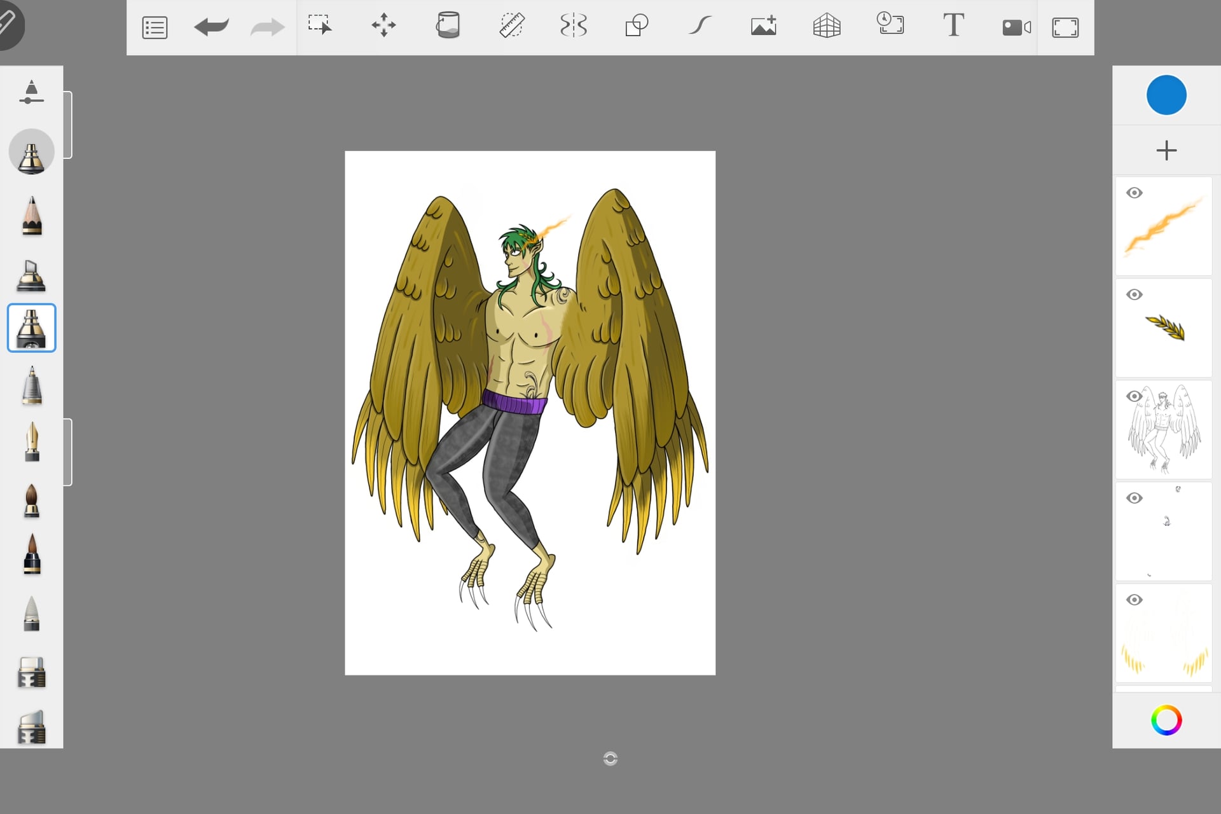Open the blue current color puck
1221x814 pixels.
click(x=1166, y=95)
